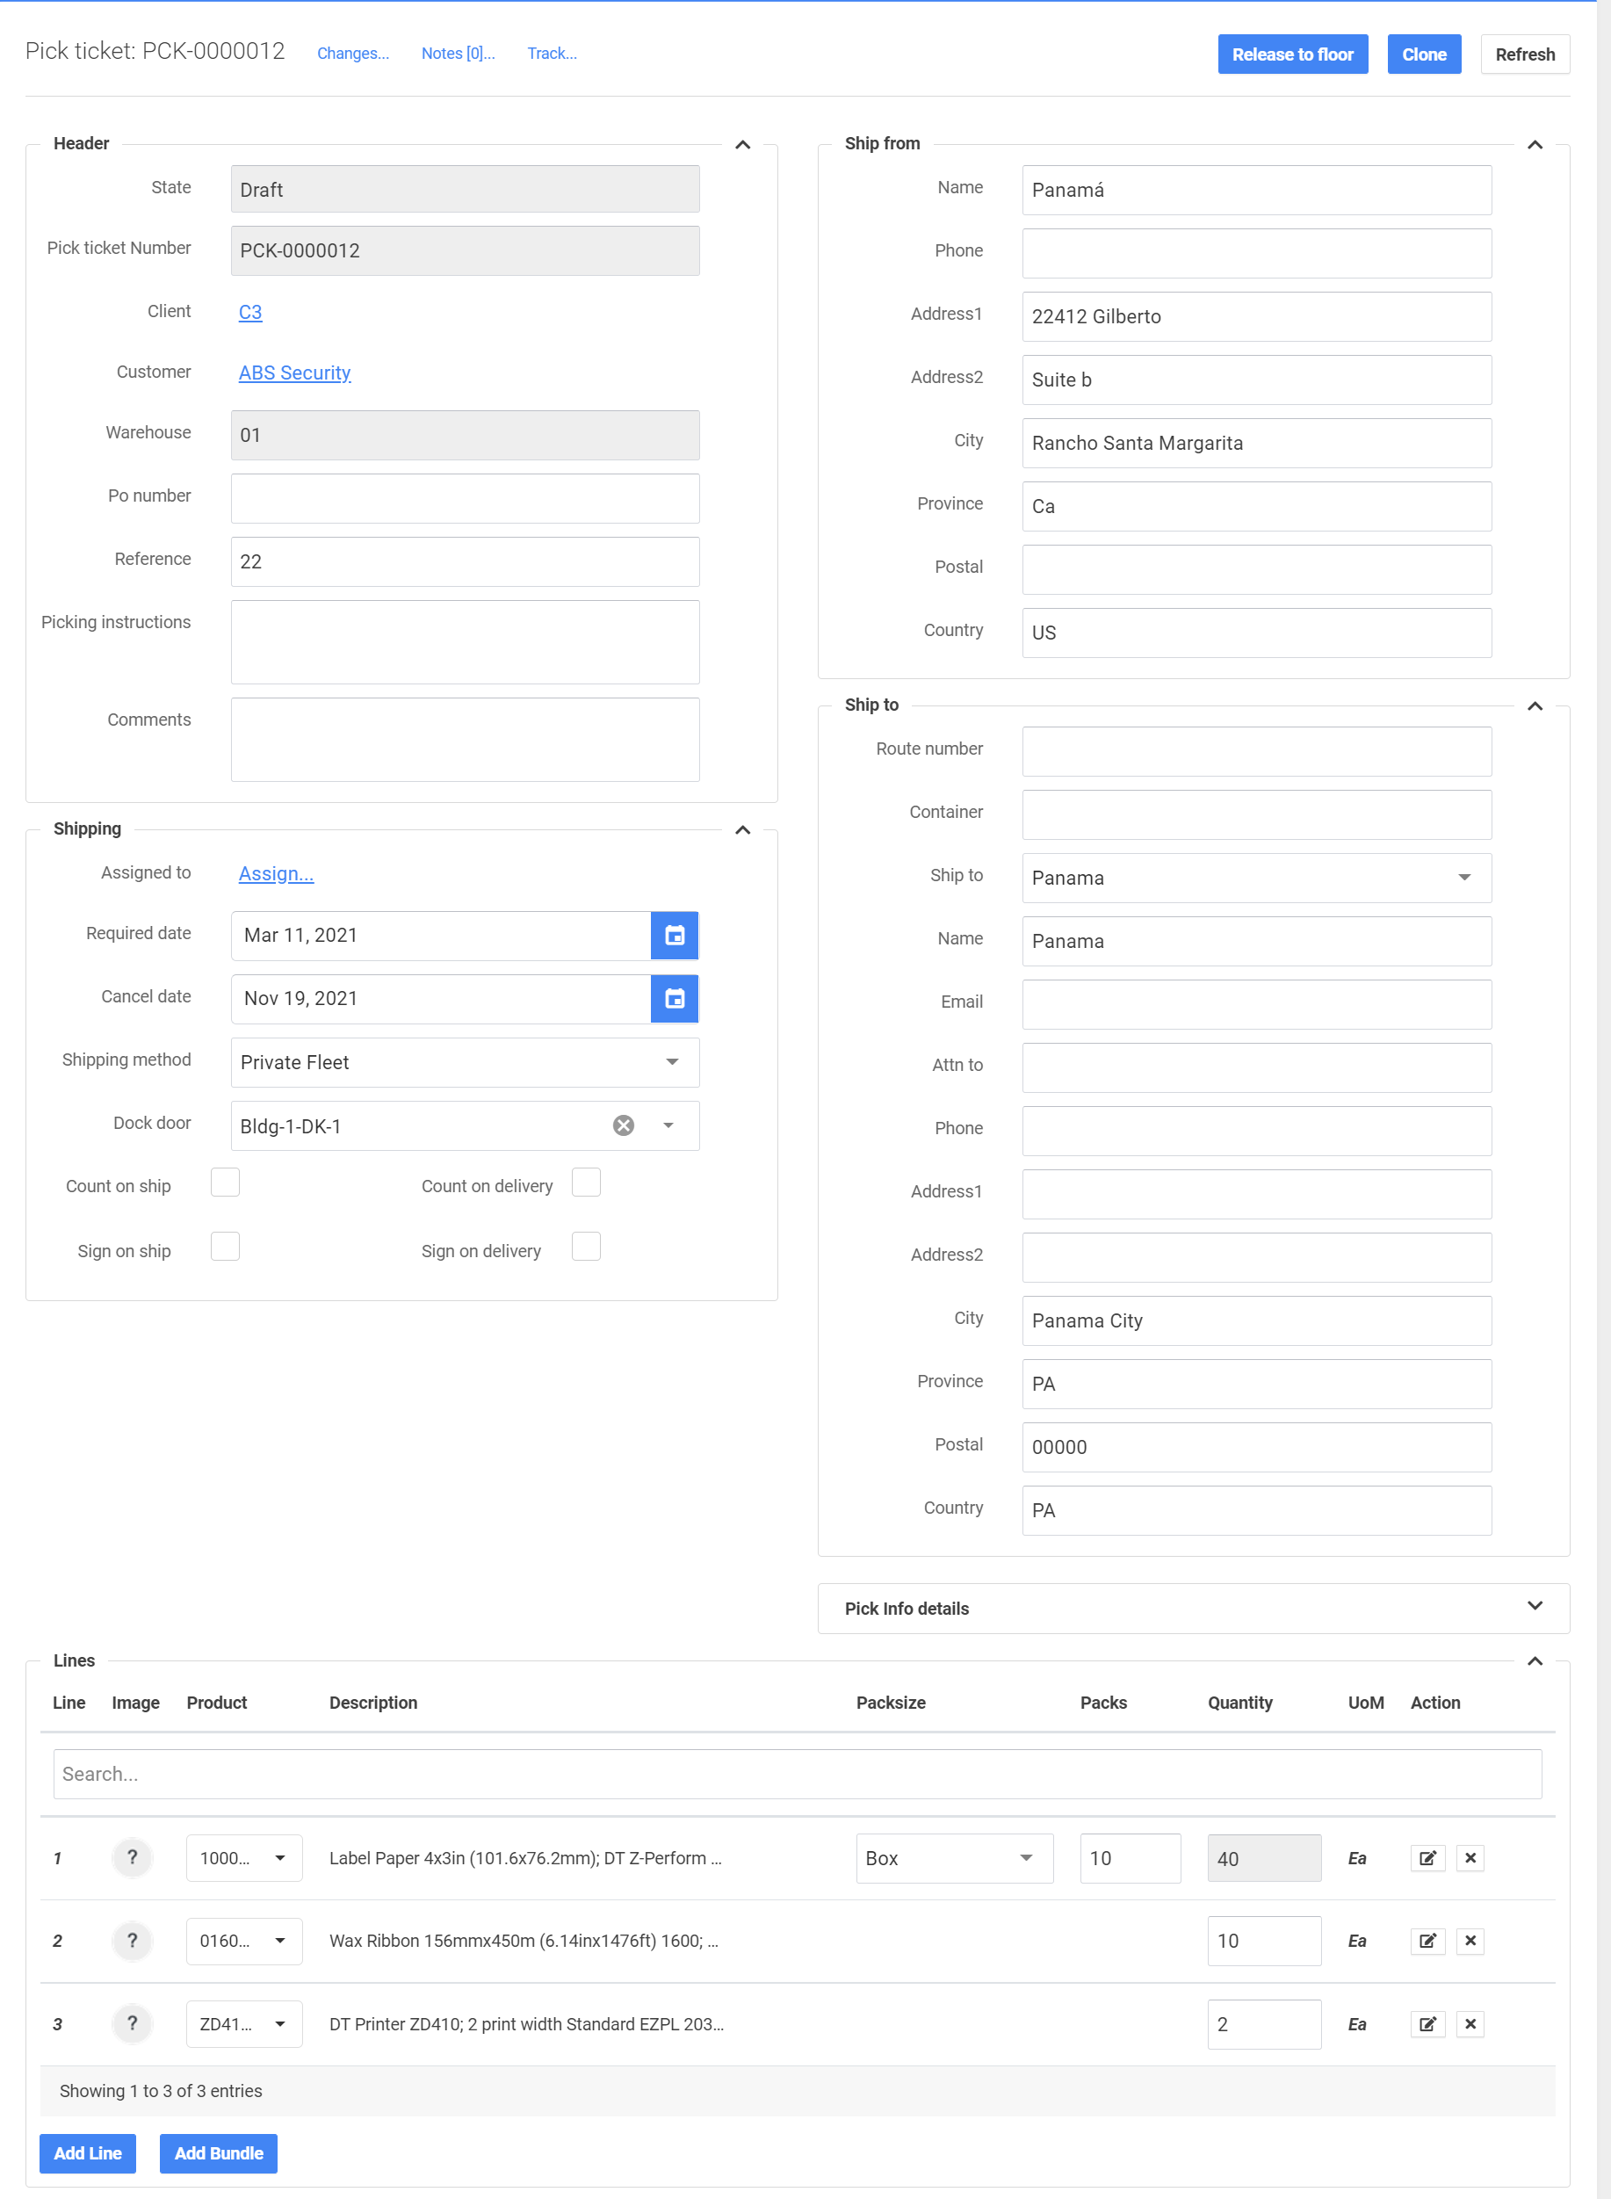Edit line 1 Label Paper entry
Image resolution: width=1611 pixels, height=2199 pixels.
(x=1427, y=1858)
